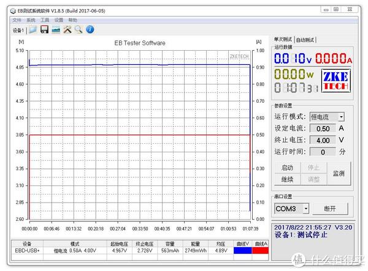Select the EBD-USB+ device cell
The width and height of the screenshot is (368, 271).
(27, 250)
